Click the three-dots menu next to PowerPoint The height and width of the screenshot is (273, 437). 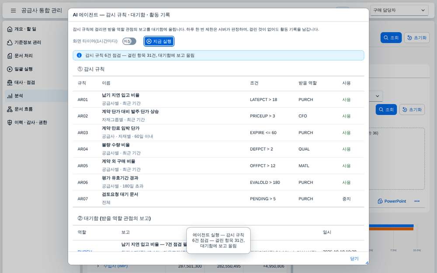(x=417, y=201)
